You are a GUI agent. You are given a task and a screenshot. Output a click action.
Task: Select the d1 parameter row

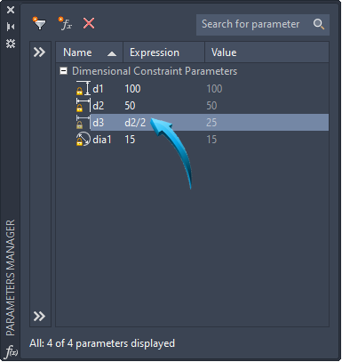coord(202,89)
